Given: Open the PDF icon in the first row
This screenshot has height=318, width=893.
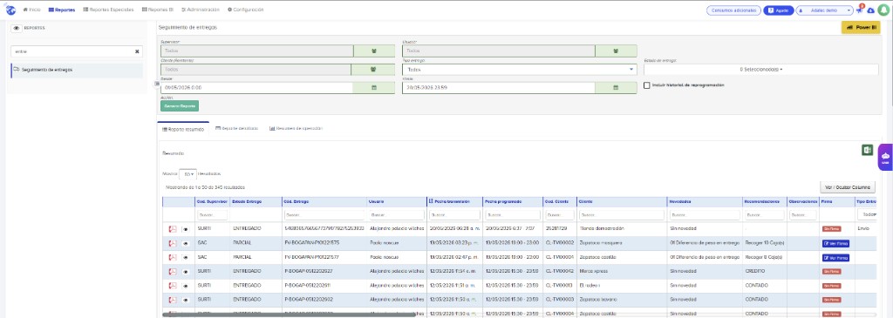Looking at the screenshot, I should click(173, 228).
